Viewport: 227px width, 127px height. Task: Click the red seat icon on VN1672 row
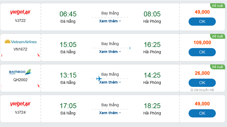(x=39, y=55)
